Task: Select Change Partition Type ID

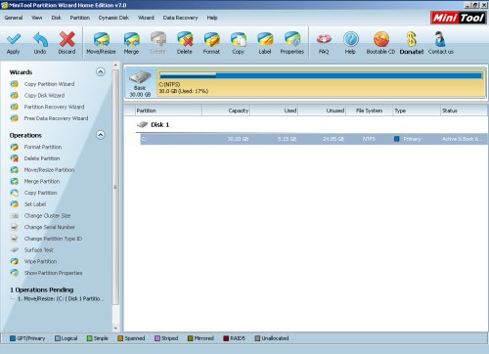Action: pos(53,239)
